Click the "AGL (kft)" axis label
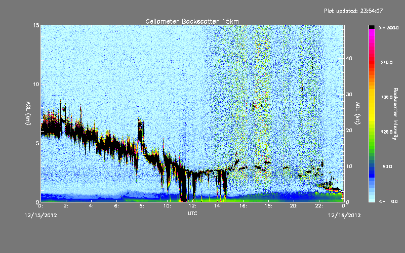This screenshot has width=405, height=253. 358,113
